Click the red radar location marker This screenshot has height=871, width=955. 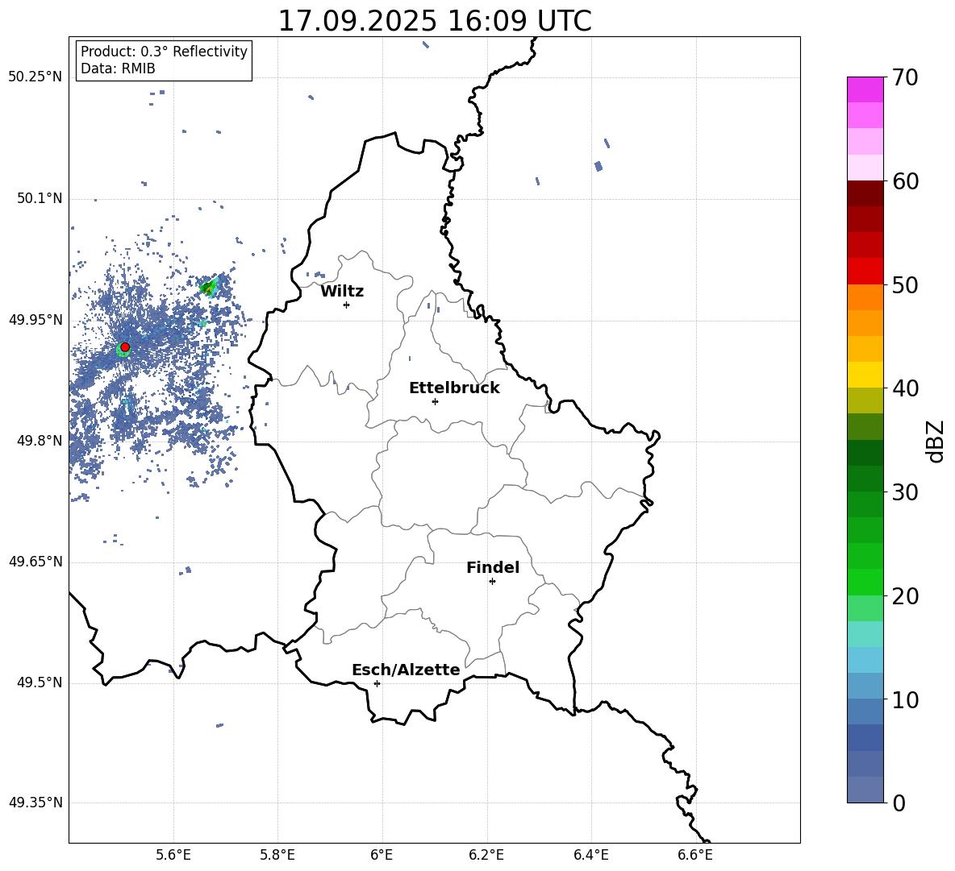coord(125,347)
